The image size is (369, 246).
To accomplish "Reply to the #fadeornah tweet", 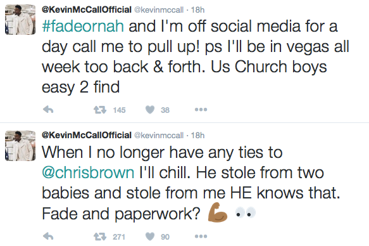I will [x=48, y=110].
